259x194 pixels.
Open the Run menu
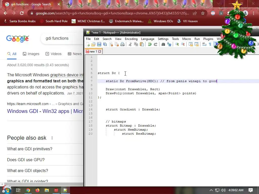pyautogui.click(x=197, y=39)
